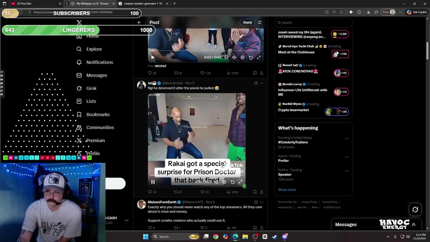View analytics showing 301K views

point(232,192)
